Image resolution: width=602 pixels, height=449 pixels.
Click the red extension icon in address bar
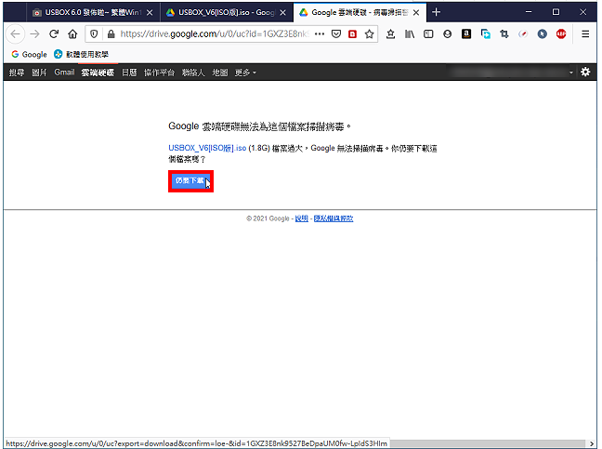352,34
